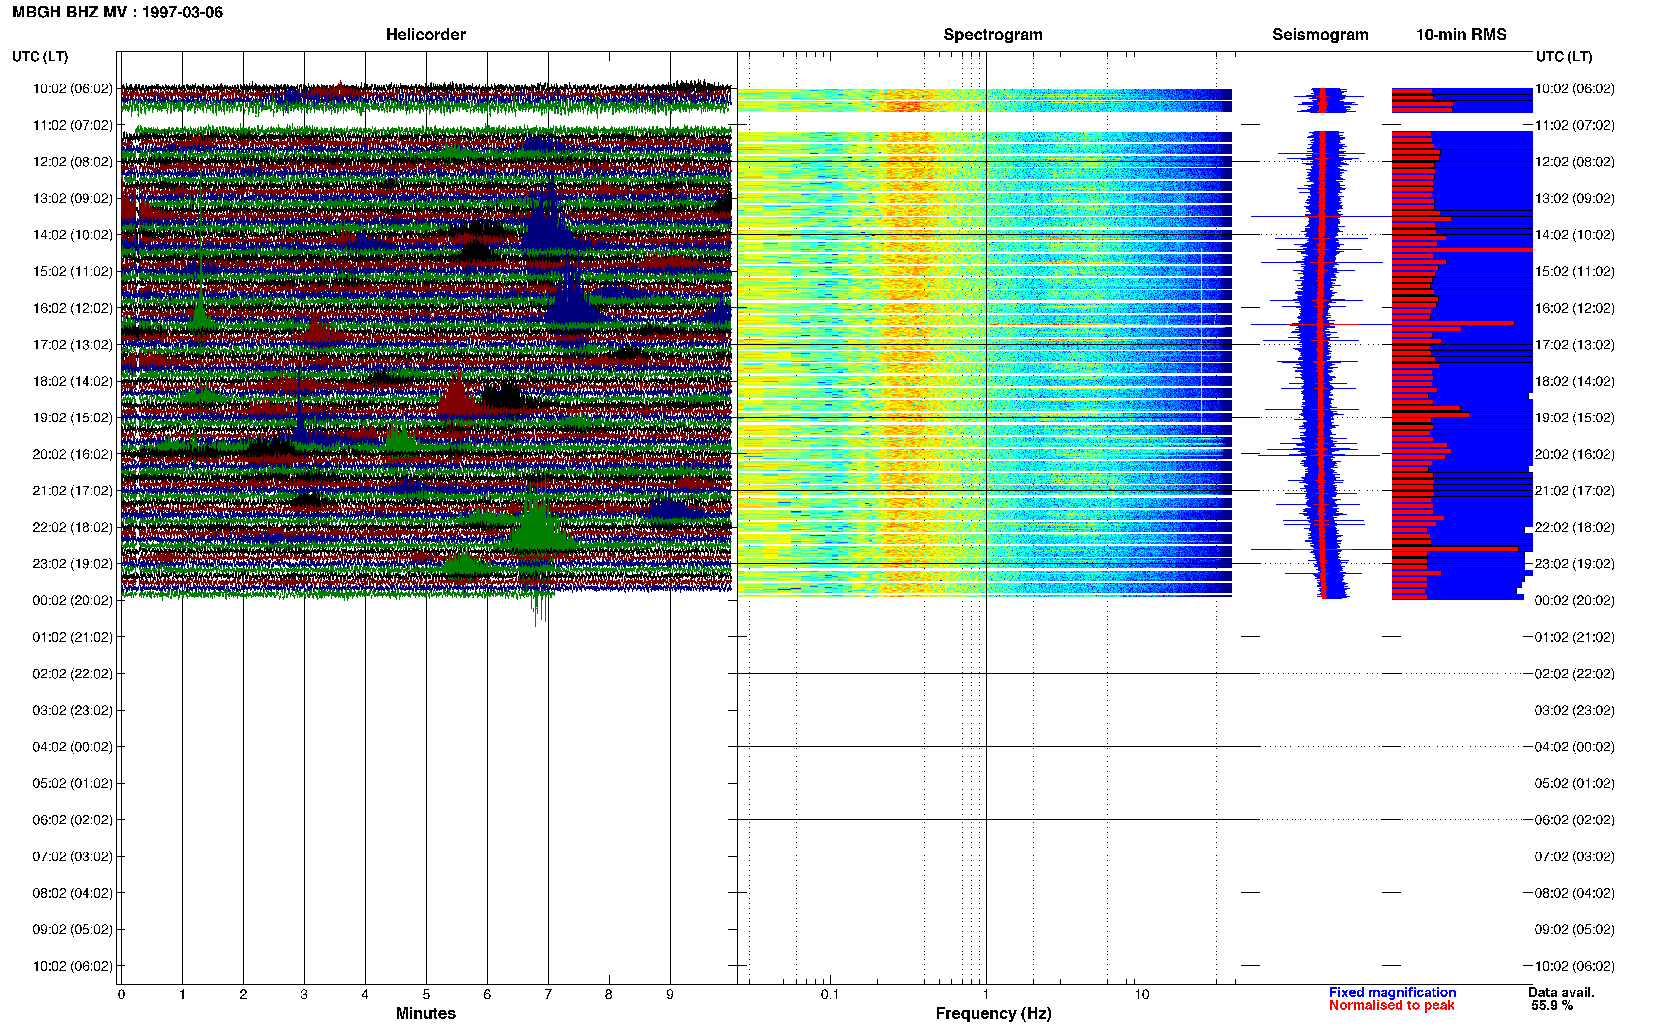Click '19:02 (15:02)' on Helicorder time axis
This screenshot has width=1657, height=1036.
[73, 417]
